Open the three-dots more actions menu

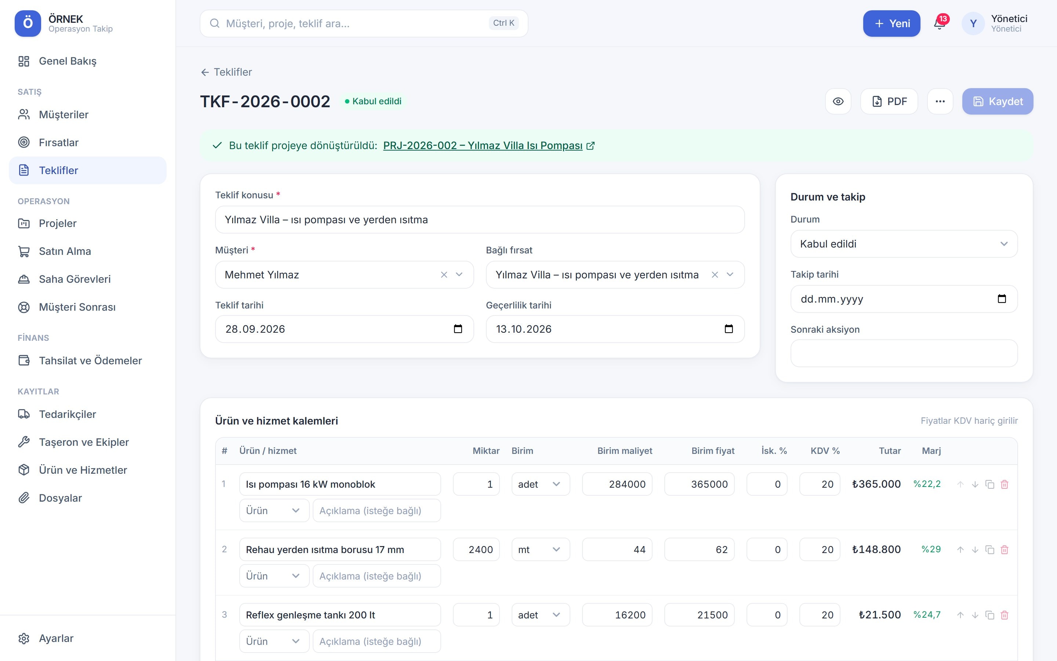coord(940,101)
